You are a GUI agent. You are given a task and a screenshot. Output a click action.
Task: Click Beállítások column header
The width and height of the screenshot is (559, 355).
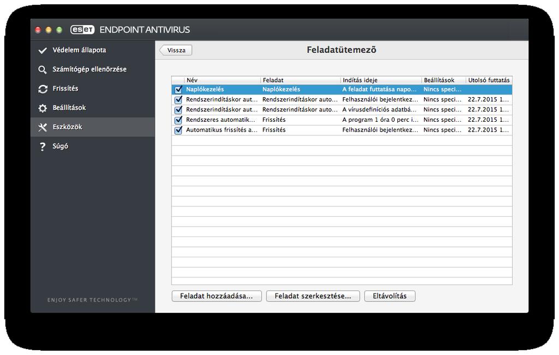443,80
